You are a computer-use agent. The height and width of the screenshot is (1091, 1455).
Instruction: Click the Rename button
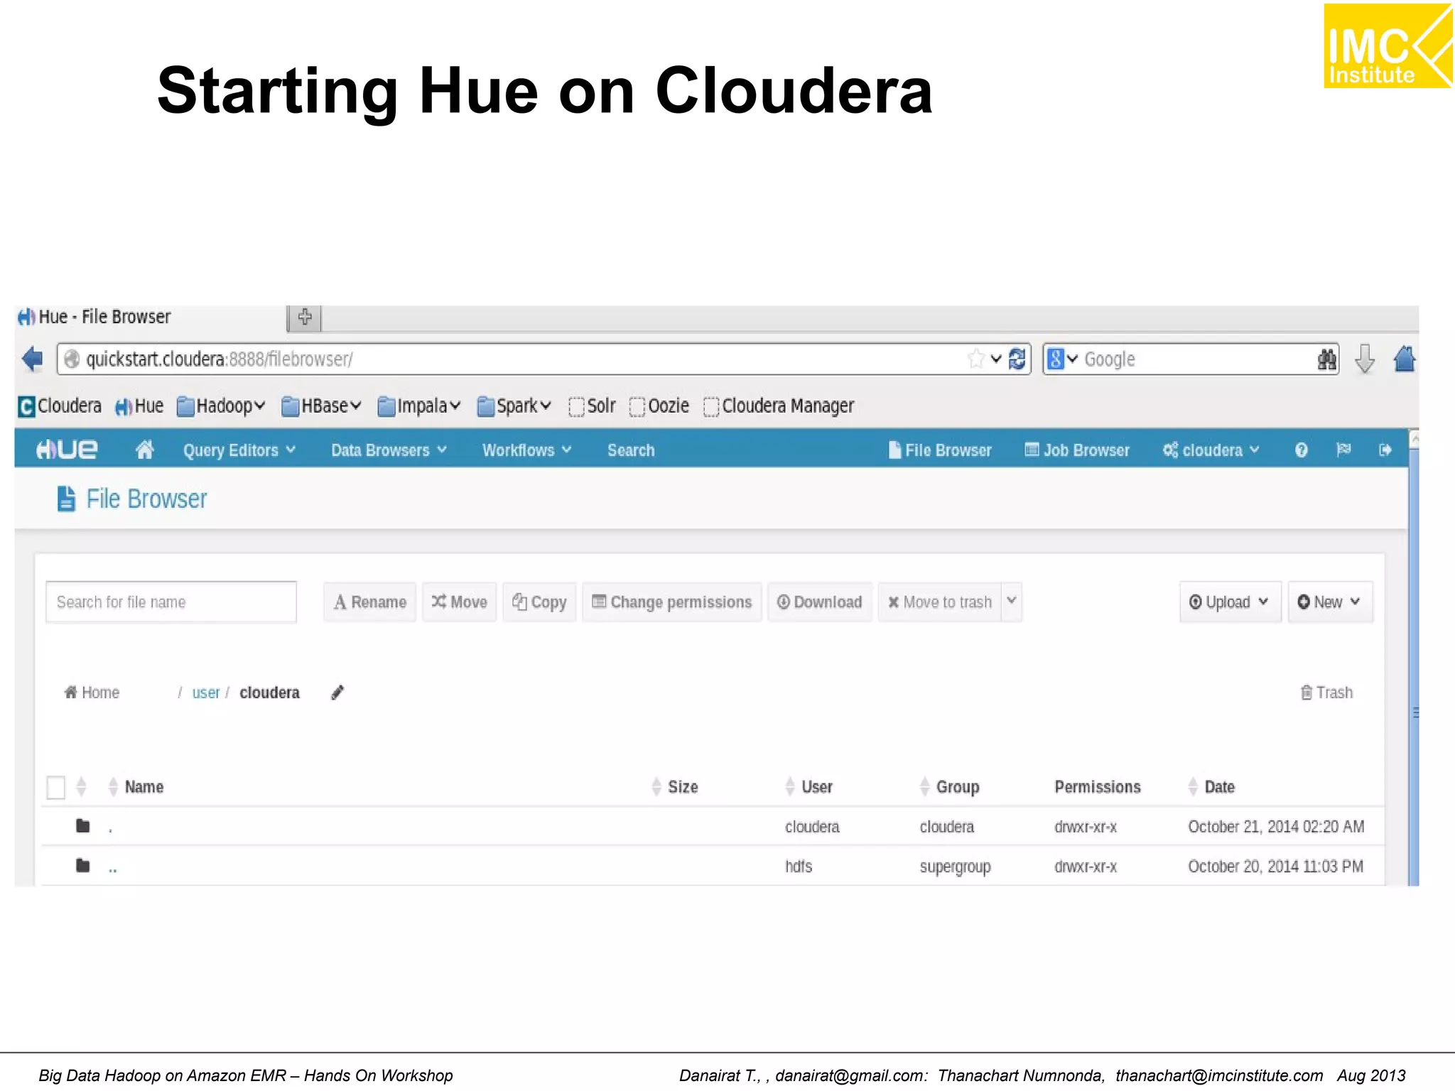tap(369, 602)
